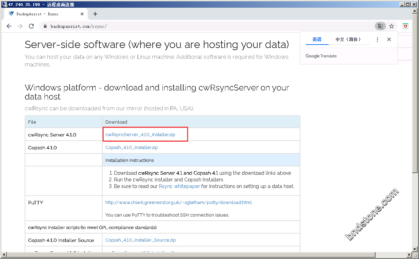The height and width of the screenshot is (259, 419).
Task: Click the browser forward arrow
Action: (20, 26)
